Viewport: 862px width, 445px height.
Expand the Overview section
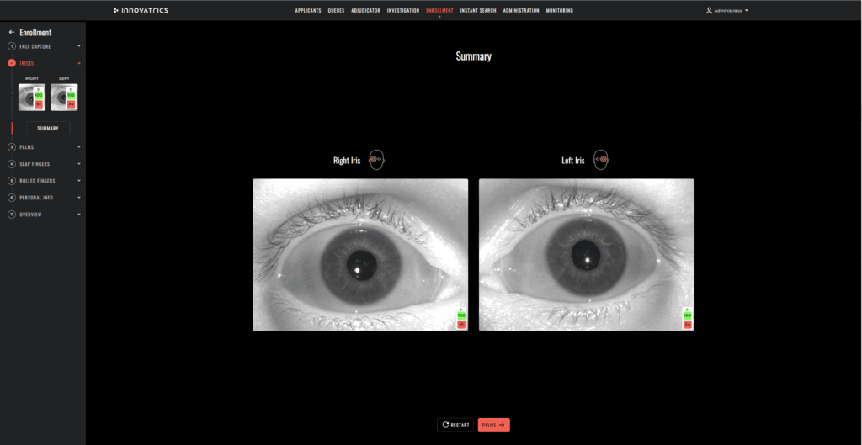79,215
